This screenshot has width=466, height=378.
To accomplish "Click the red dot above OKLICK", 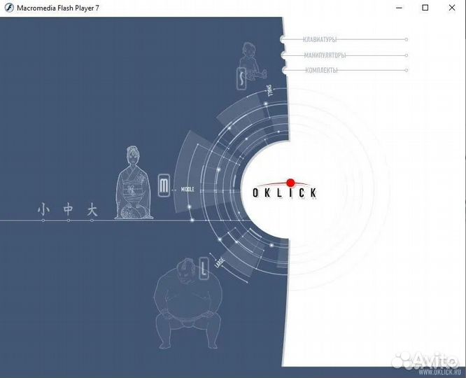I will pyautogui.click(x=290, y=183).
